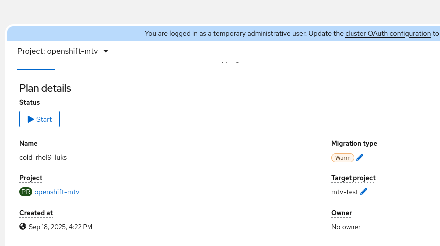The width and height of the screenshot is (440, 246).
Task: Click the pencil icon next to mtv-test
Action: click(x=364, y=192)
